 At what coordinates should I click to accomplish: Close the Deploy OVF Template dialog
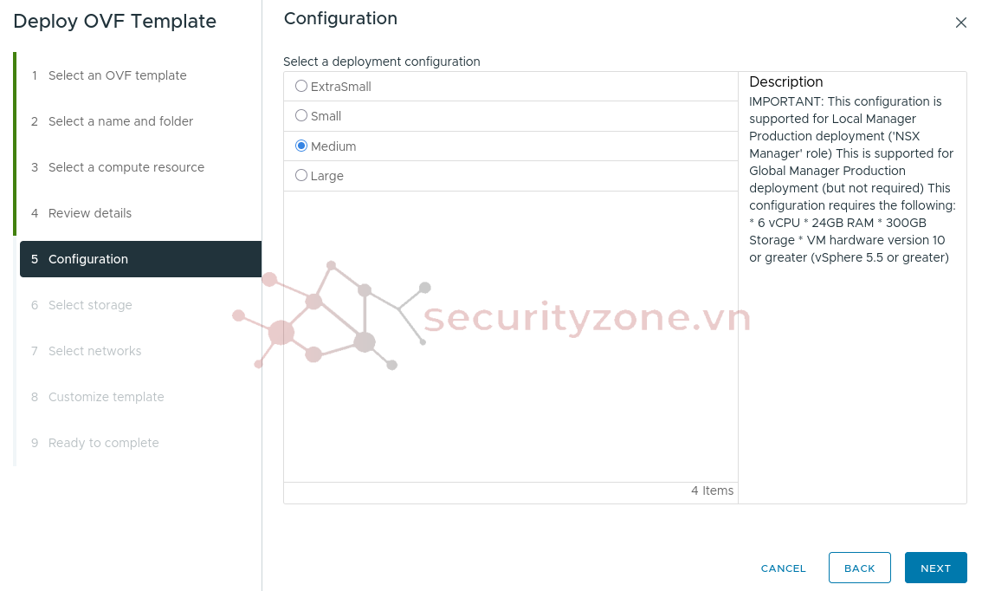click(960, 23)
